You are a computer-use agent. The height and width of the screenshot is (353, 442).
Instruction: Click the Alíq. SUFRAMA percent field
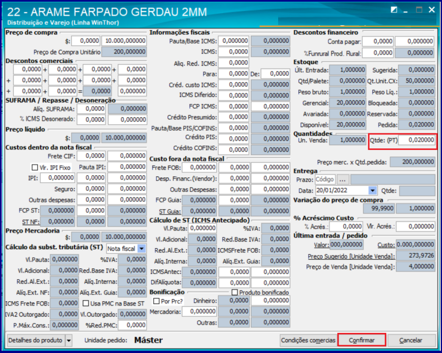pos(92,109)
